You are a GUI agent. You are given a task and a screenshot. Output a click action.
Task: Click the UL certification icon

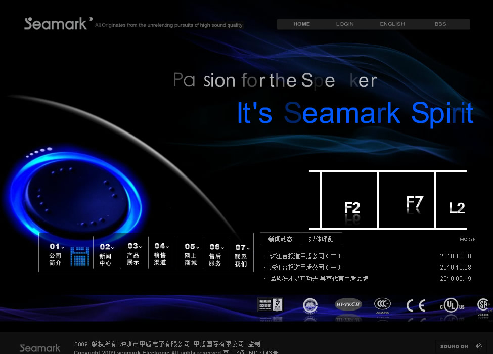click(452, 305)
